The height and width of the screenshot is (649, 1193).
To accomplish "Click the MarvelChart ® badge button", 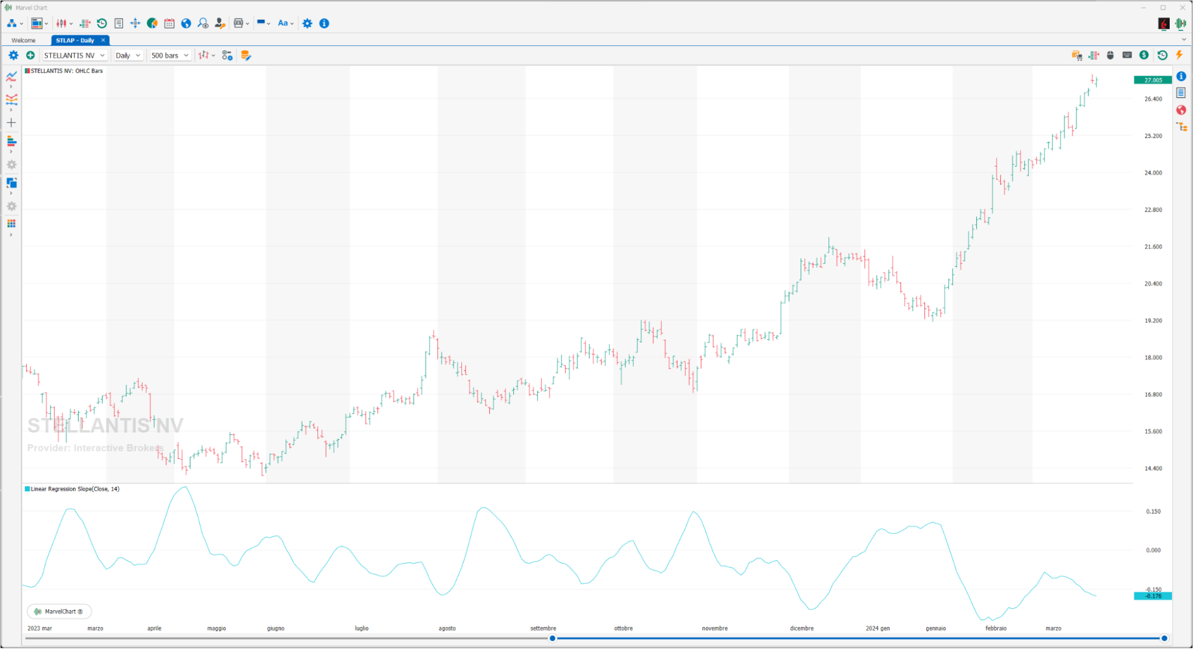I will point(59,611).
